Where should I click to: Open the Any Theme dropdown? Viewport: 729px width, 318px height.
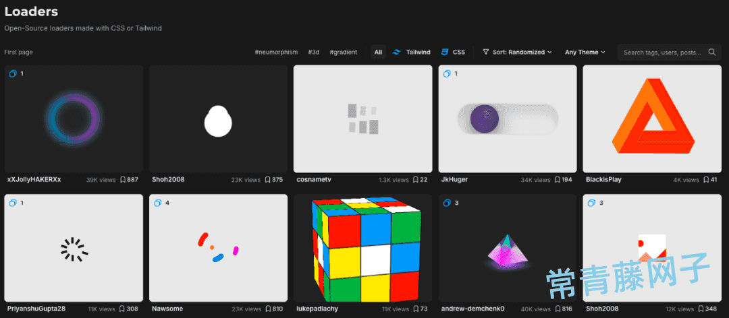coord(585,52)
